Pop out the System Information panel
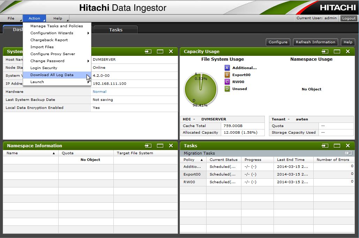Image resolution: width=359 pixels, height=238 pixels. tap(148, 52)
